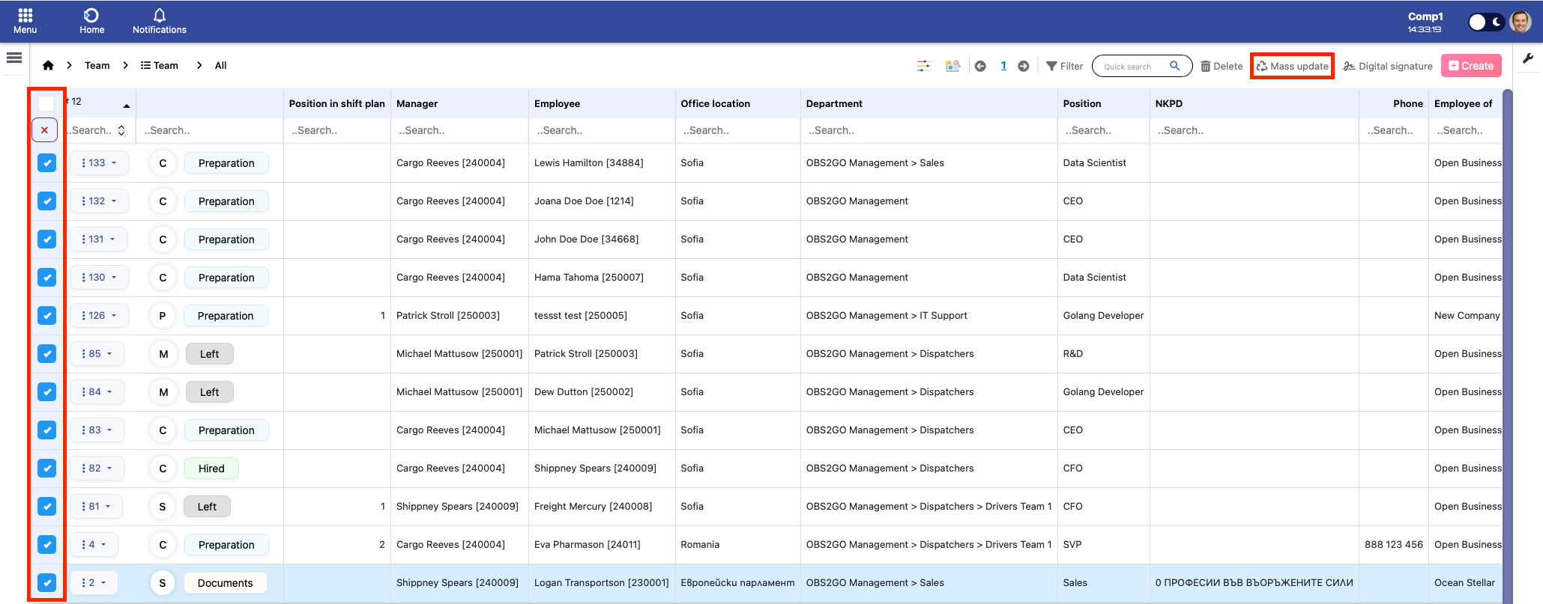Toggle the left sidebar hamburger icon
Image resolution: width=1543 pixels, height=604 pixels.
click(x=14, y=58)
